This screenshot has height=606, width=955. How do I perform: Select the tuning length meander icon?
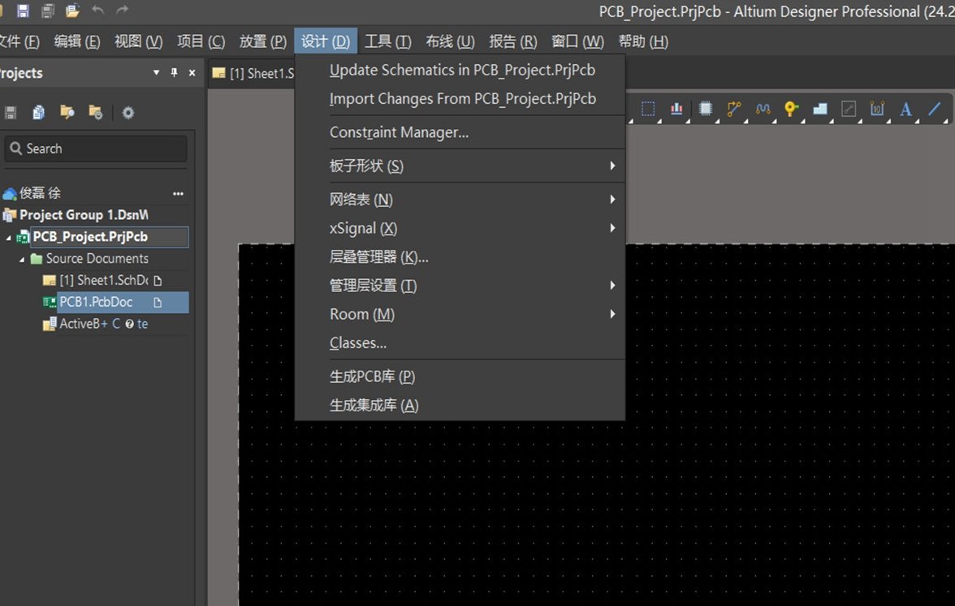tap(763, 109)
